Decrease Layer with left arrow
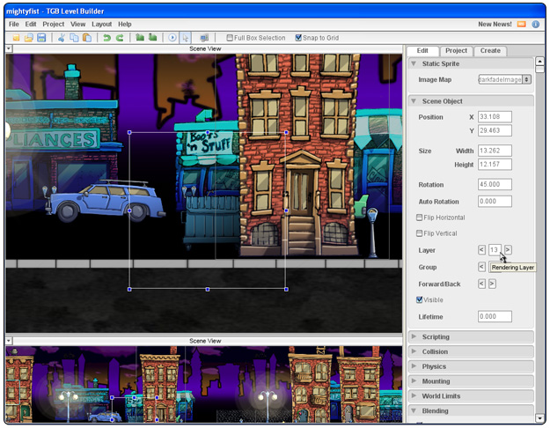 click(481, 249)
